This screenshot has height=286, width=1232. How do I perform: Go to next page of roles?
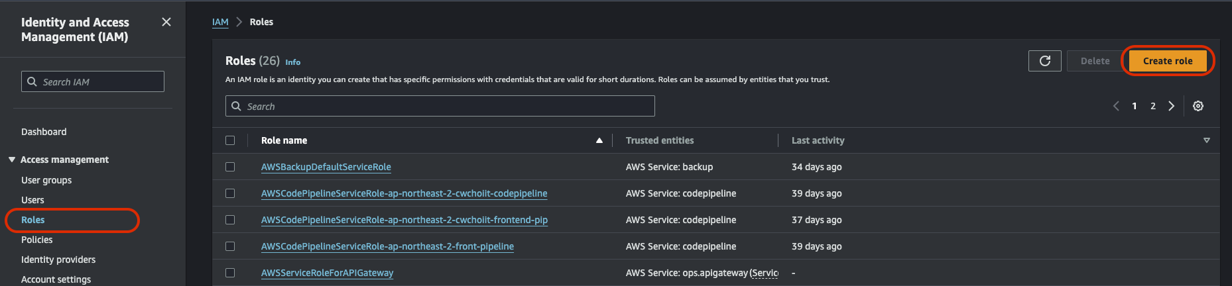[1172, 106]
